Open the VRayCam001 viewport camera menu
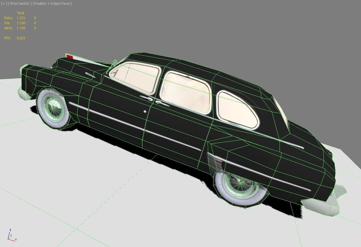The image size is (361, 247). click(19, 3)
